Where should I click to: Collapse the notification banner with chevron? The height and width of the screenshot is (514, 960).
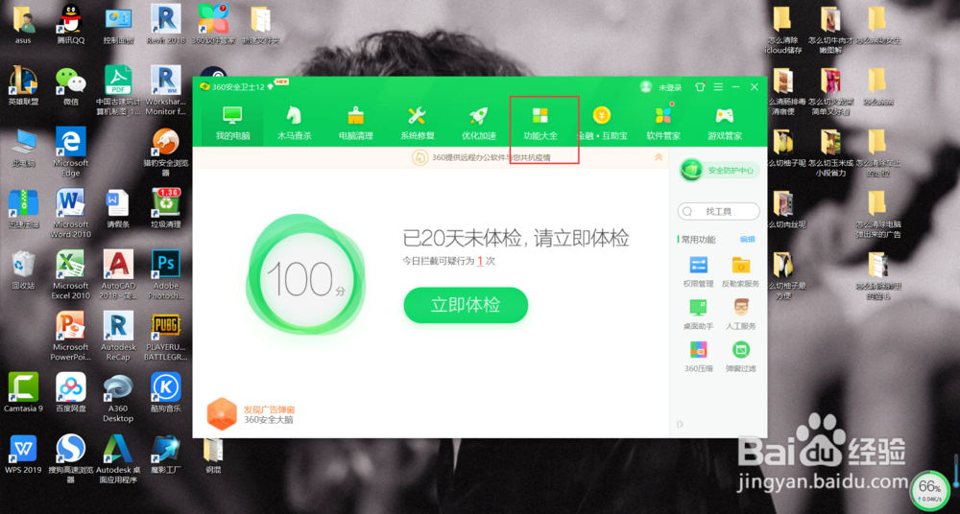point(659,157)
